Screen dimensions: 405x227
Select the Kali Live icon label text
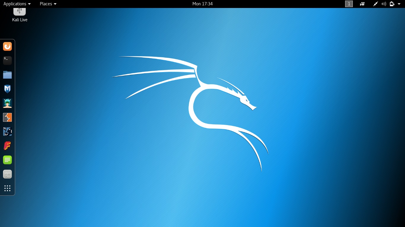(20, 20)
